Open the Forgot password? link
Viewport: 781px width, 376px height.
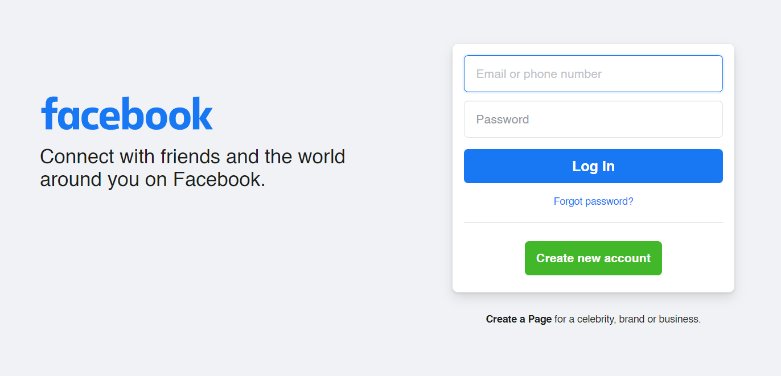point(593,201)
